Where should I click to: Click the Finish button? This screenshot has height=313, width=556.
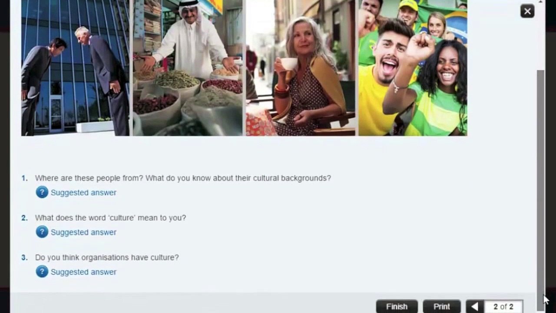[397, 306]
